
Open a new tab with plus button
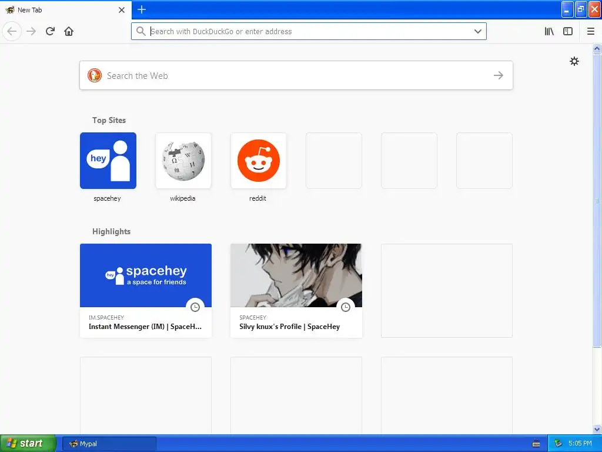[x=142, y=9]
